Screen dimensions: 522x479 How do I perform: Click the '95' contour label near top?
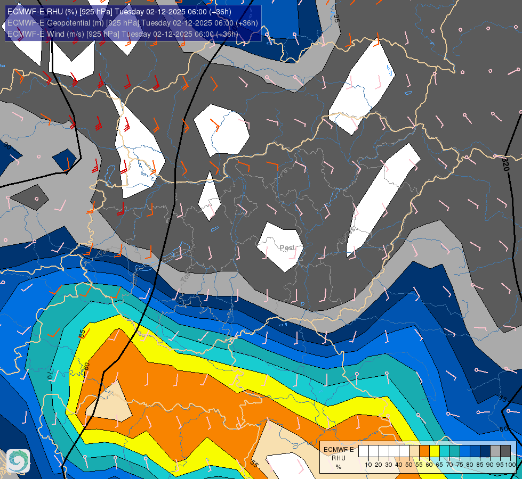click(336, 18)
